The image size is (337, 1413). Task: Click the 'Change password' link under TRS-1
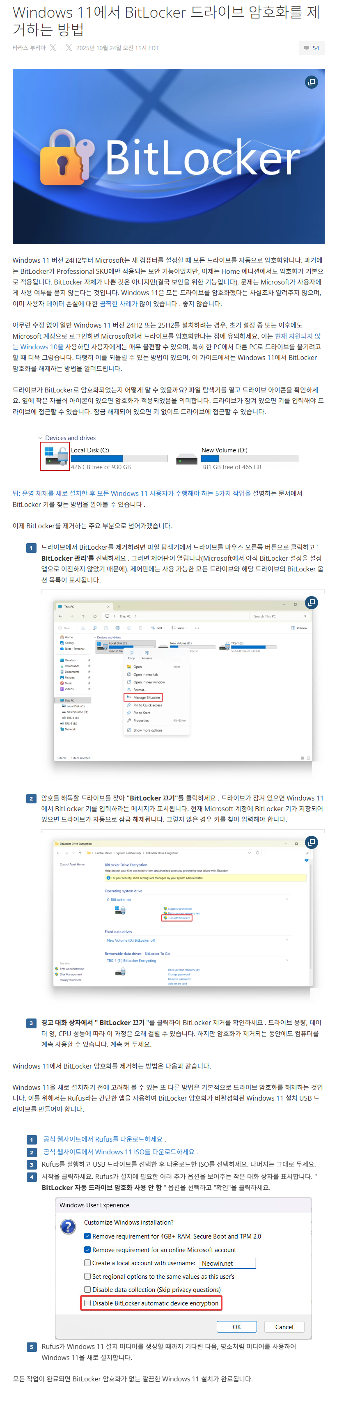[179, 974]
